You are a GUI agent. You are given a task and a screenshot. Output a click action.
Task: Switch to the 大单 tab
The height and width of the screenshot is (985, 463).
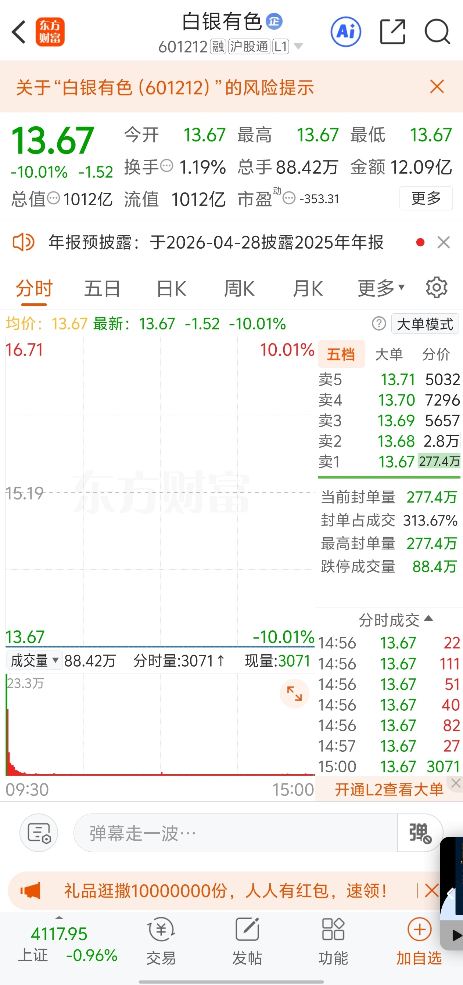tap(389, 354)
